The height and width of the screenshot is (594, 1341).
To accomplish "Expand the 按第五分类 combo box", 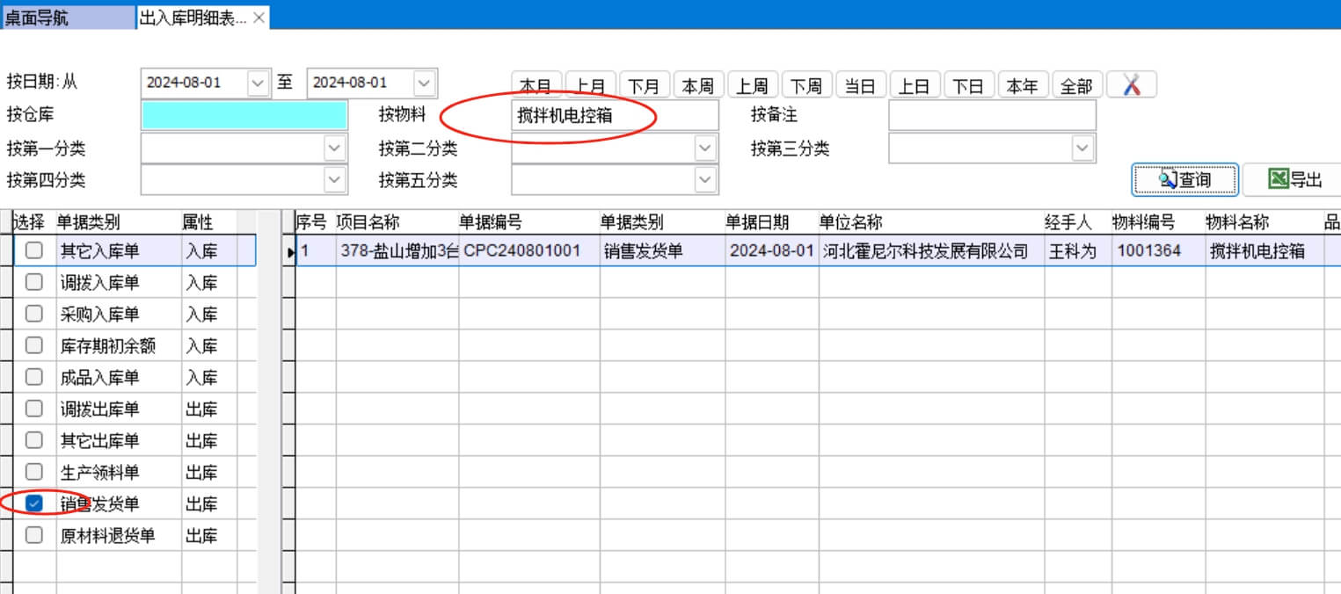I will pyautogui.click(x=705, y=180).
